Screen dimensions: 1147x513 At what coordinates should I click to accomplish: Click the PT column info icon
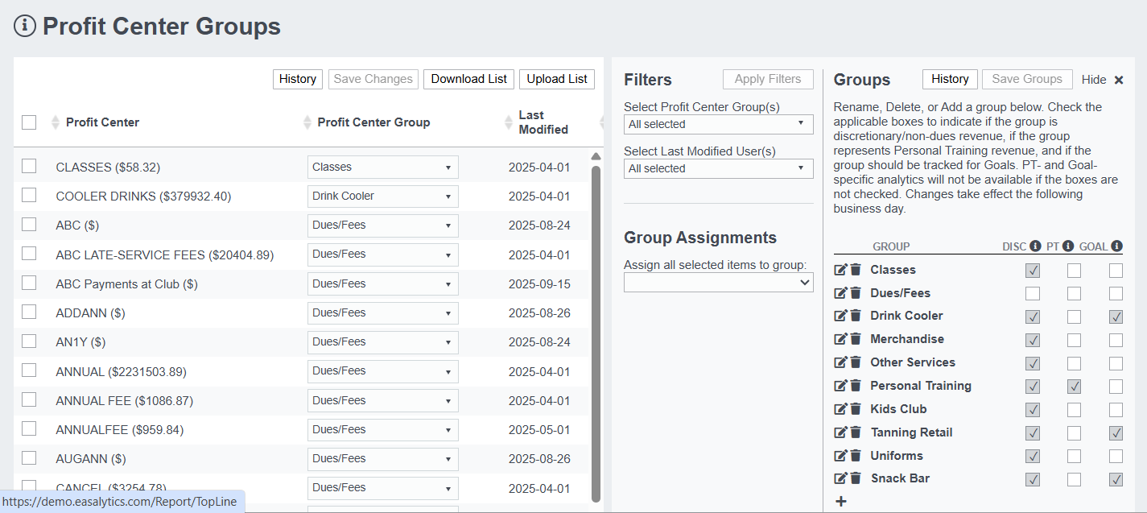(1068, 246)
